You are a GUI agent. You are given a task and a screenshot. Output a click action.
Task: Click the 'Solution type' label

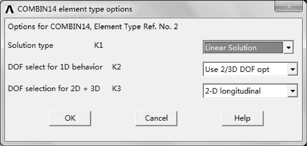click(30, 46)
